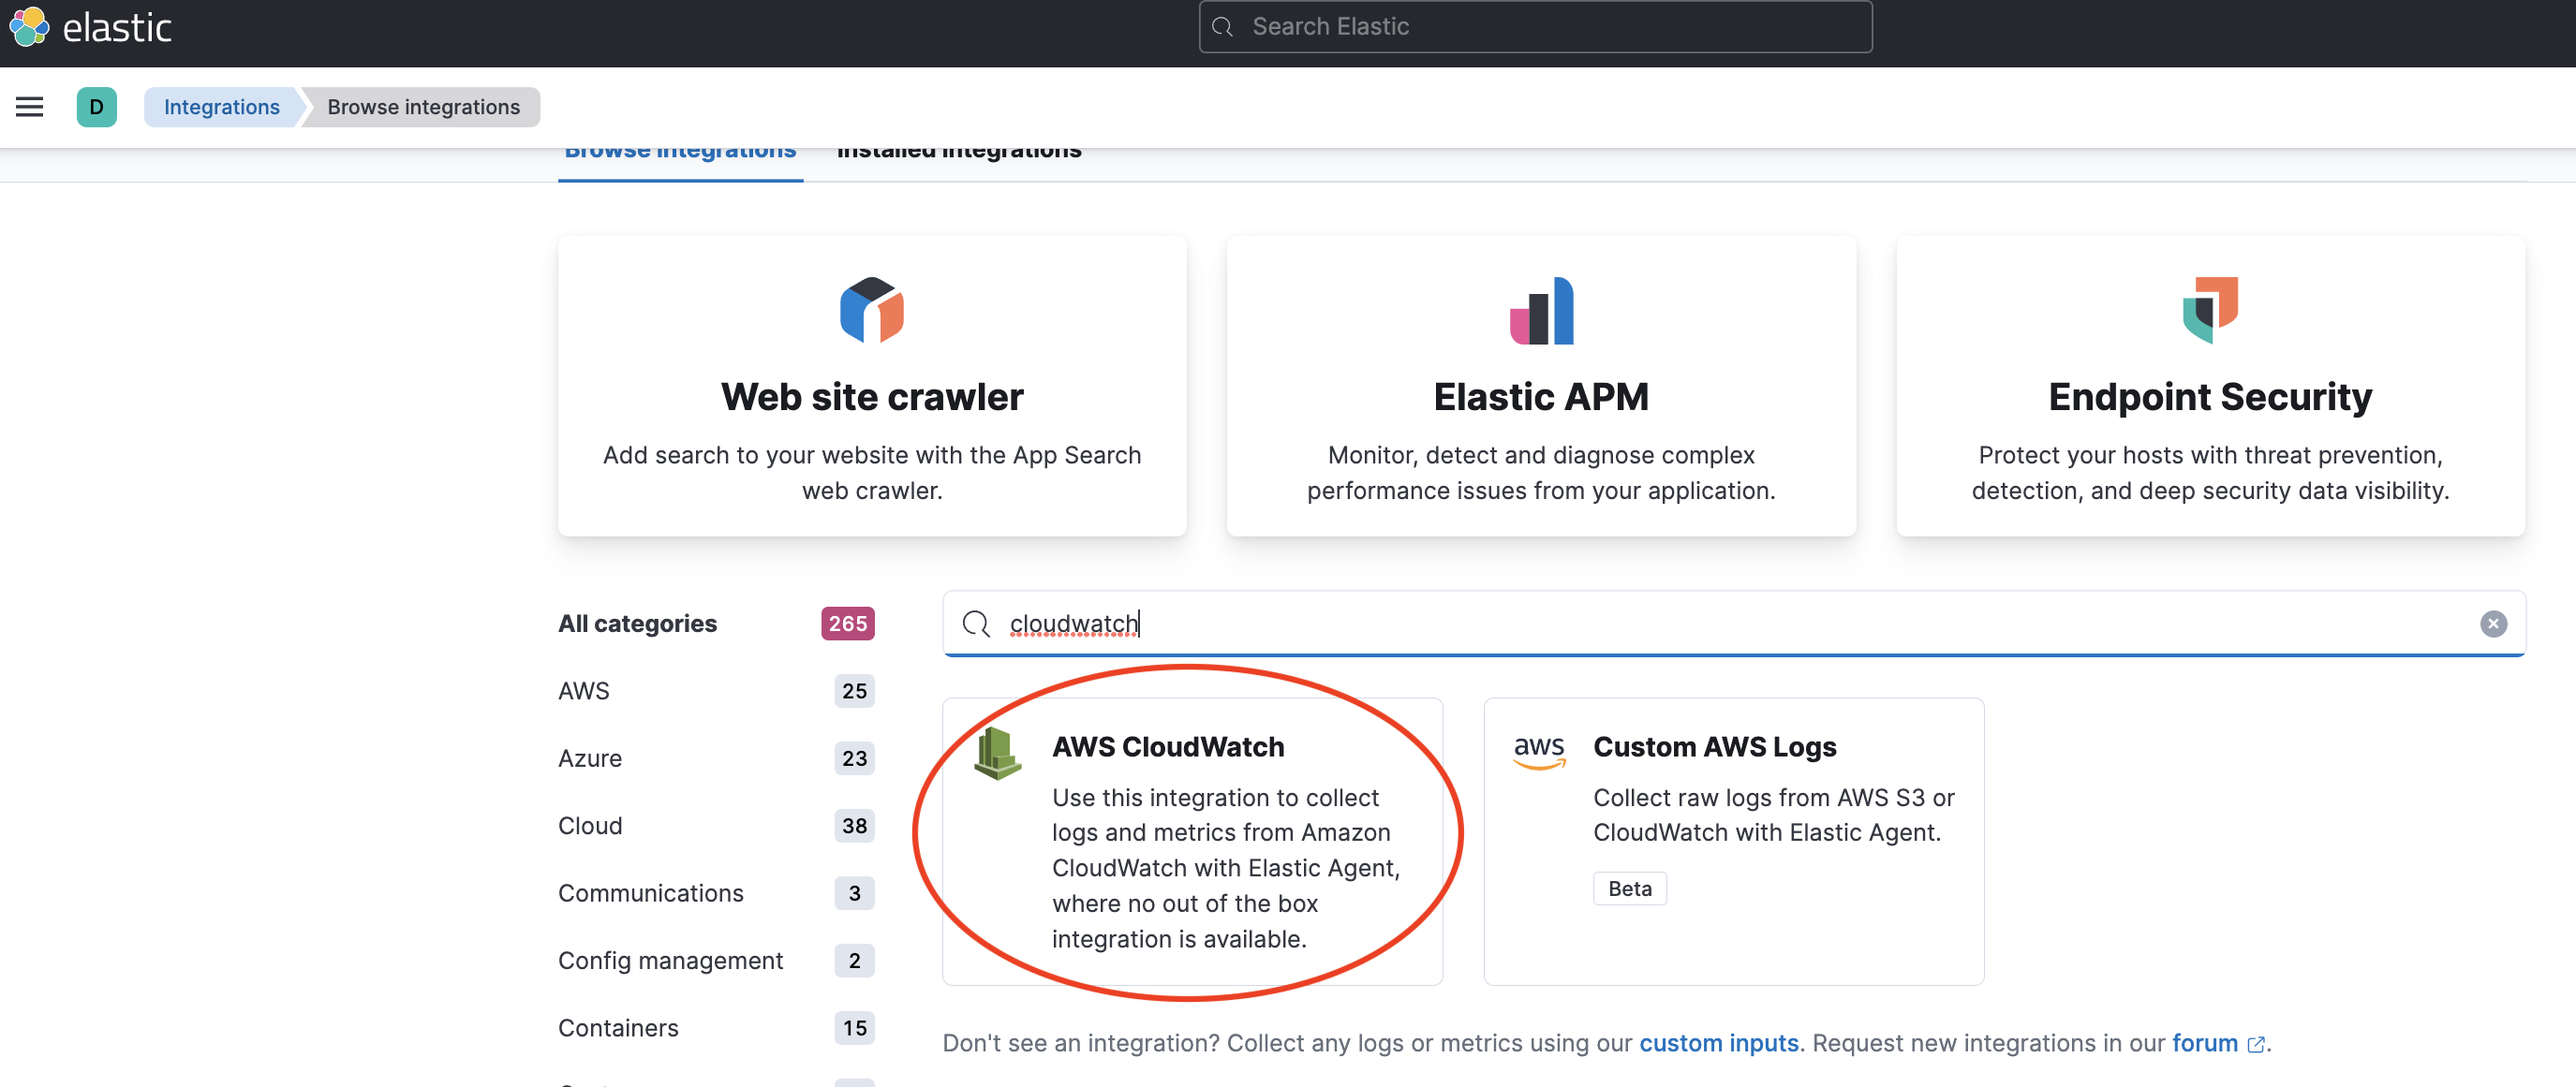Click the cloudwatch integrations search box
Screen dimensions: 2576x1087
(1700, 624)
